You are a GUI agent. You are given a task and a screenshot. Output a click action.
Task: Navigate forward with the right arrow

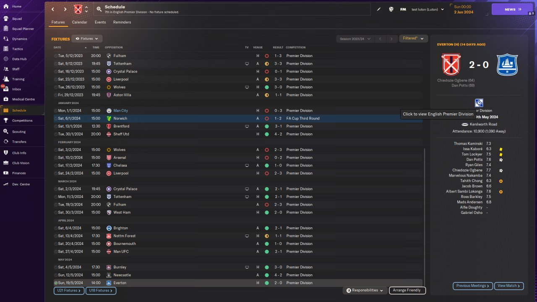[x=65, y=9]
